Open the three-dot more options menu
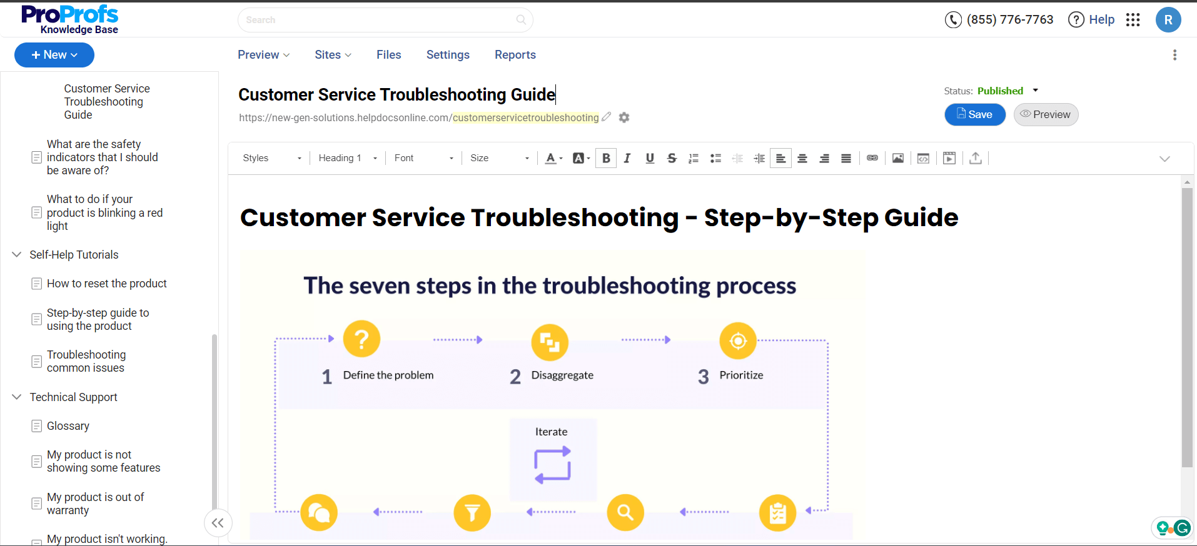Image resolution: width=1197 pixels, height=546 pixels. pos(1174,55)
